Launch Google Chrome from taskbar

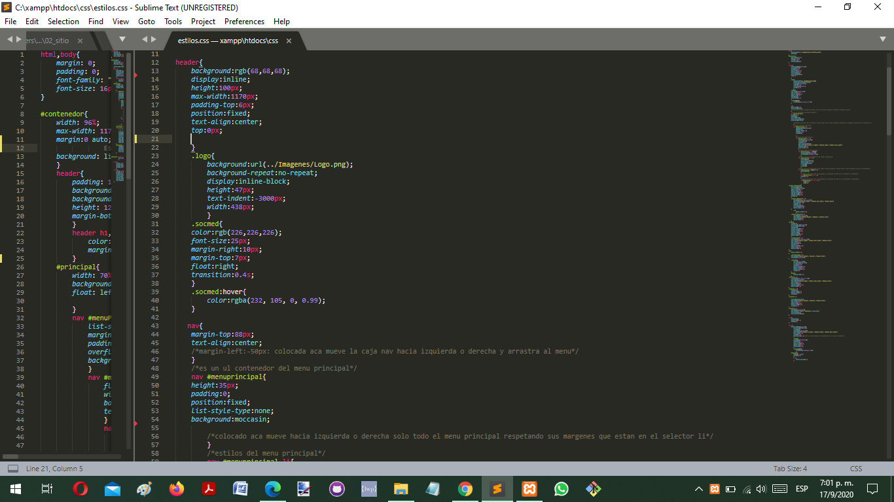tap(465, 489)
